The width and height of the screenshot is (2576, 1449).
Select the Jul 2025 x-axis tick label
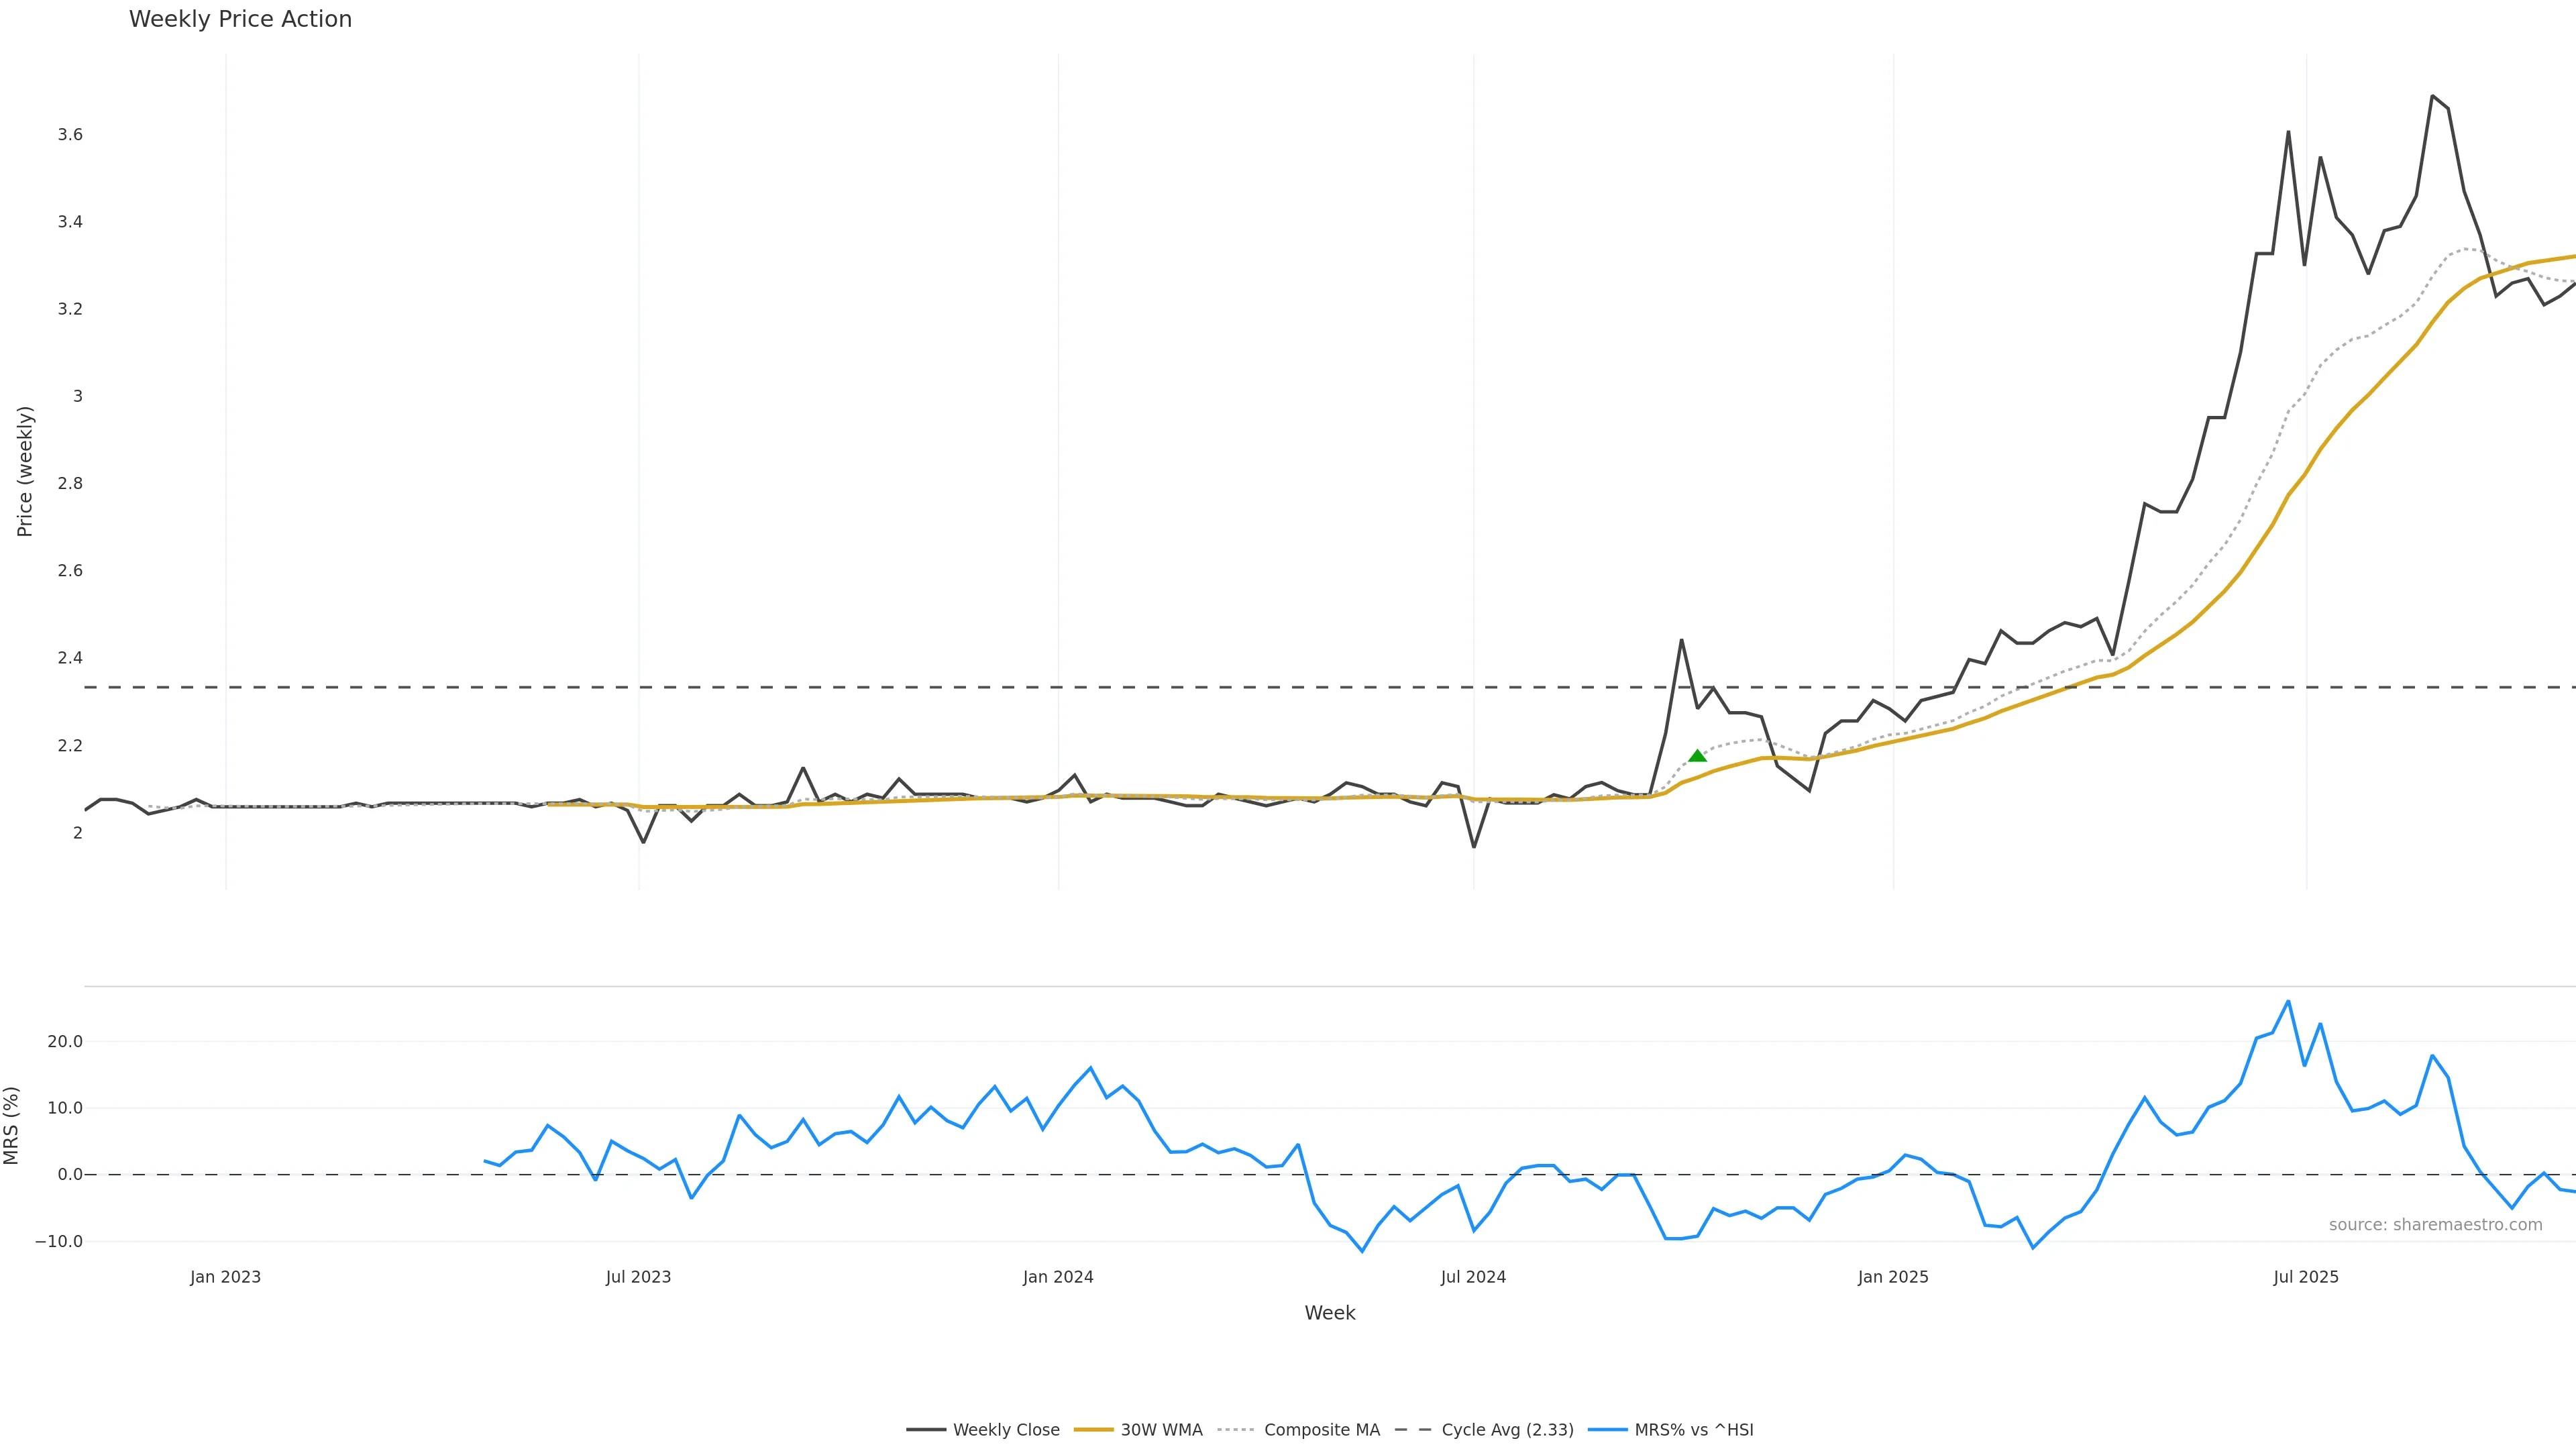2306,1277
